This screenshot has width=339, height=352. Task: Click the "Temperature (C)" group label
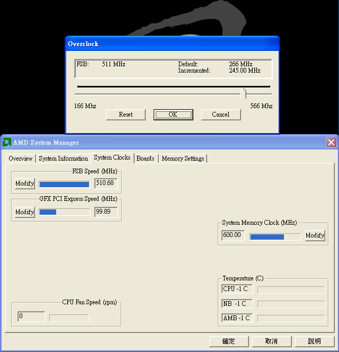coord(243,278)
